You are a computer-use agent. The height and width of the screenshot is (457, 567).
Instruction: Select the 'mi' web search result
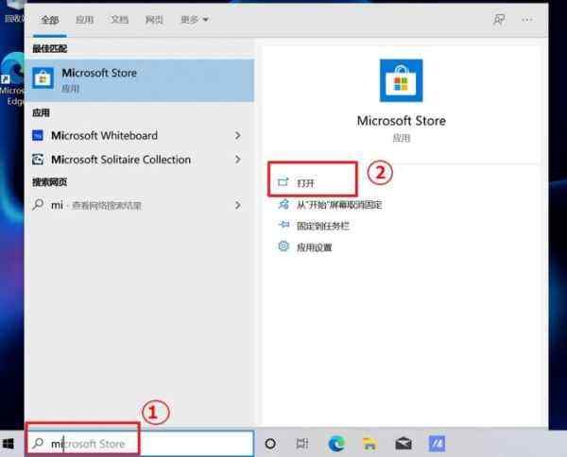(140, 205)
